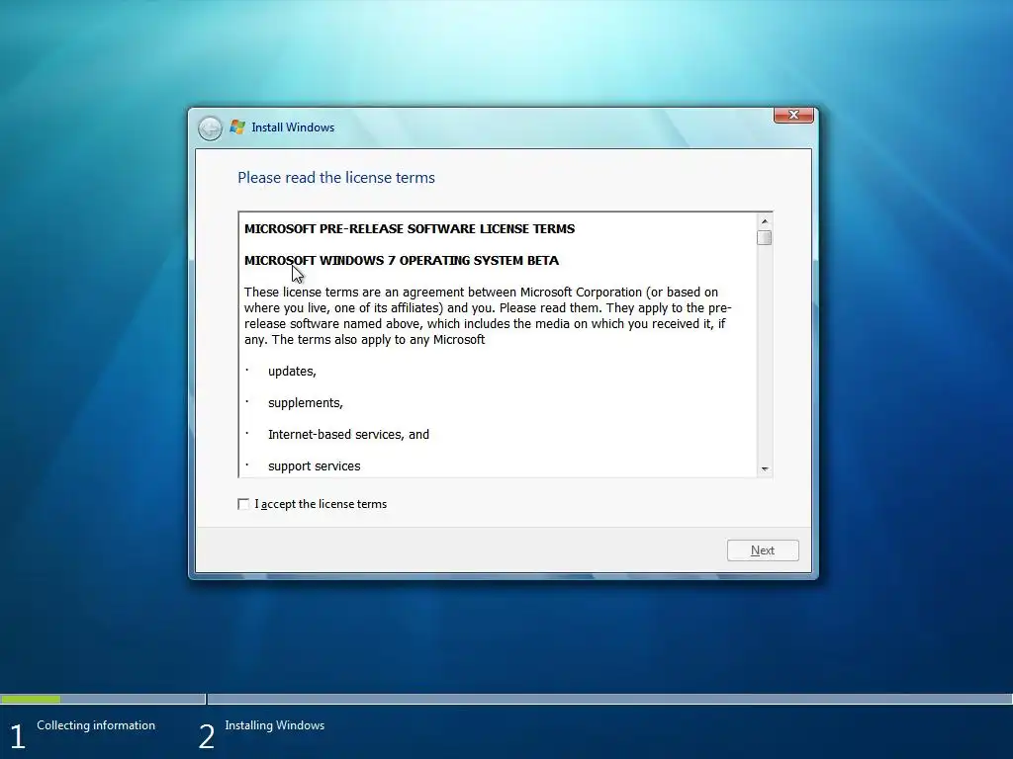
Task: Click the license scrollbar up arrow
Action: pos(765,221)
